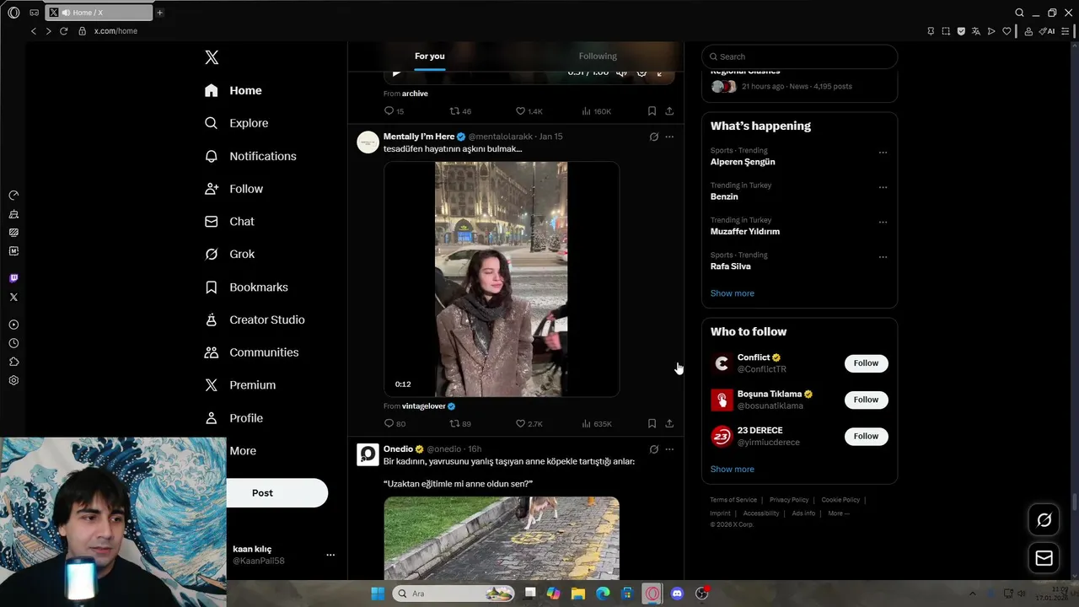The height and width of the screenshot is (607, 1079).
Task: Reply to the Mentally I'm Here post
Action: tap(395, 423)
